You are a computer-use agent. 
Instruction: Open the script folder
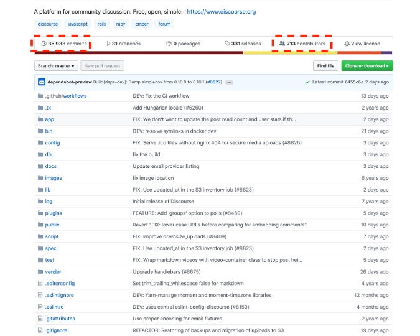(x=52, y=236)
